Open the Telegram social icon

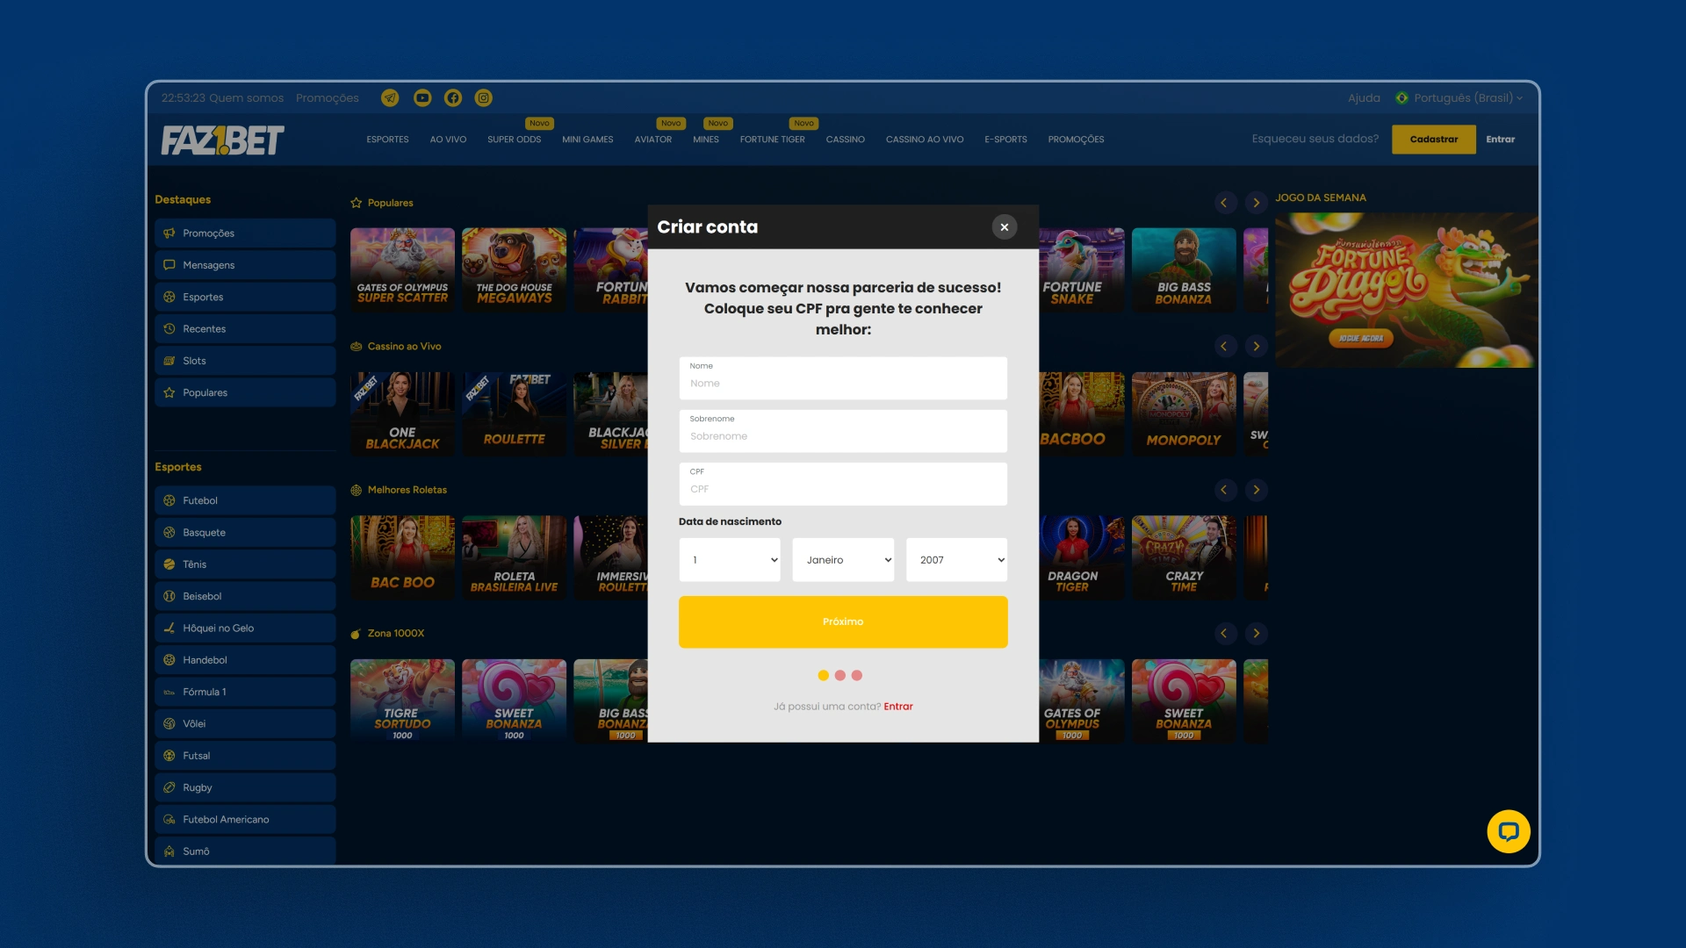pyautogui.click(x=390, y=98)
